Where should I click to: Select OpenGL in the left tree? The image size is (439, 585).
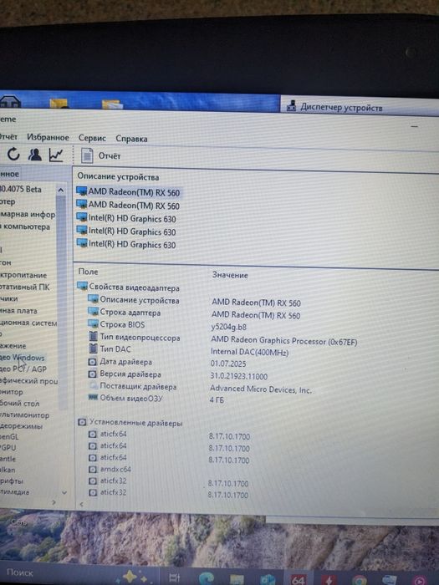click(9, 436)
